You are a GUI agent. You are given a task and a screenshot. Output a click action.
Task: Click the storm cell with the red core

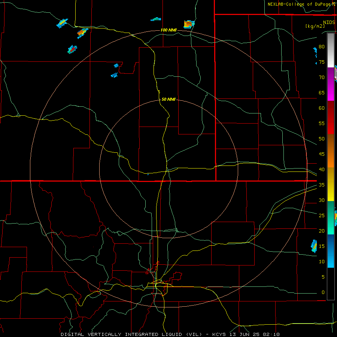(72, 49)
